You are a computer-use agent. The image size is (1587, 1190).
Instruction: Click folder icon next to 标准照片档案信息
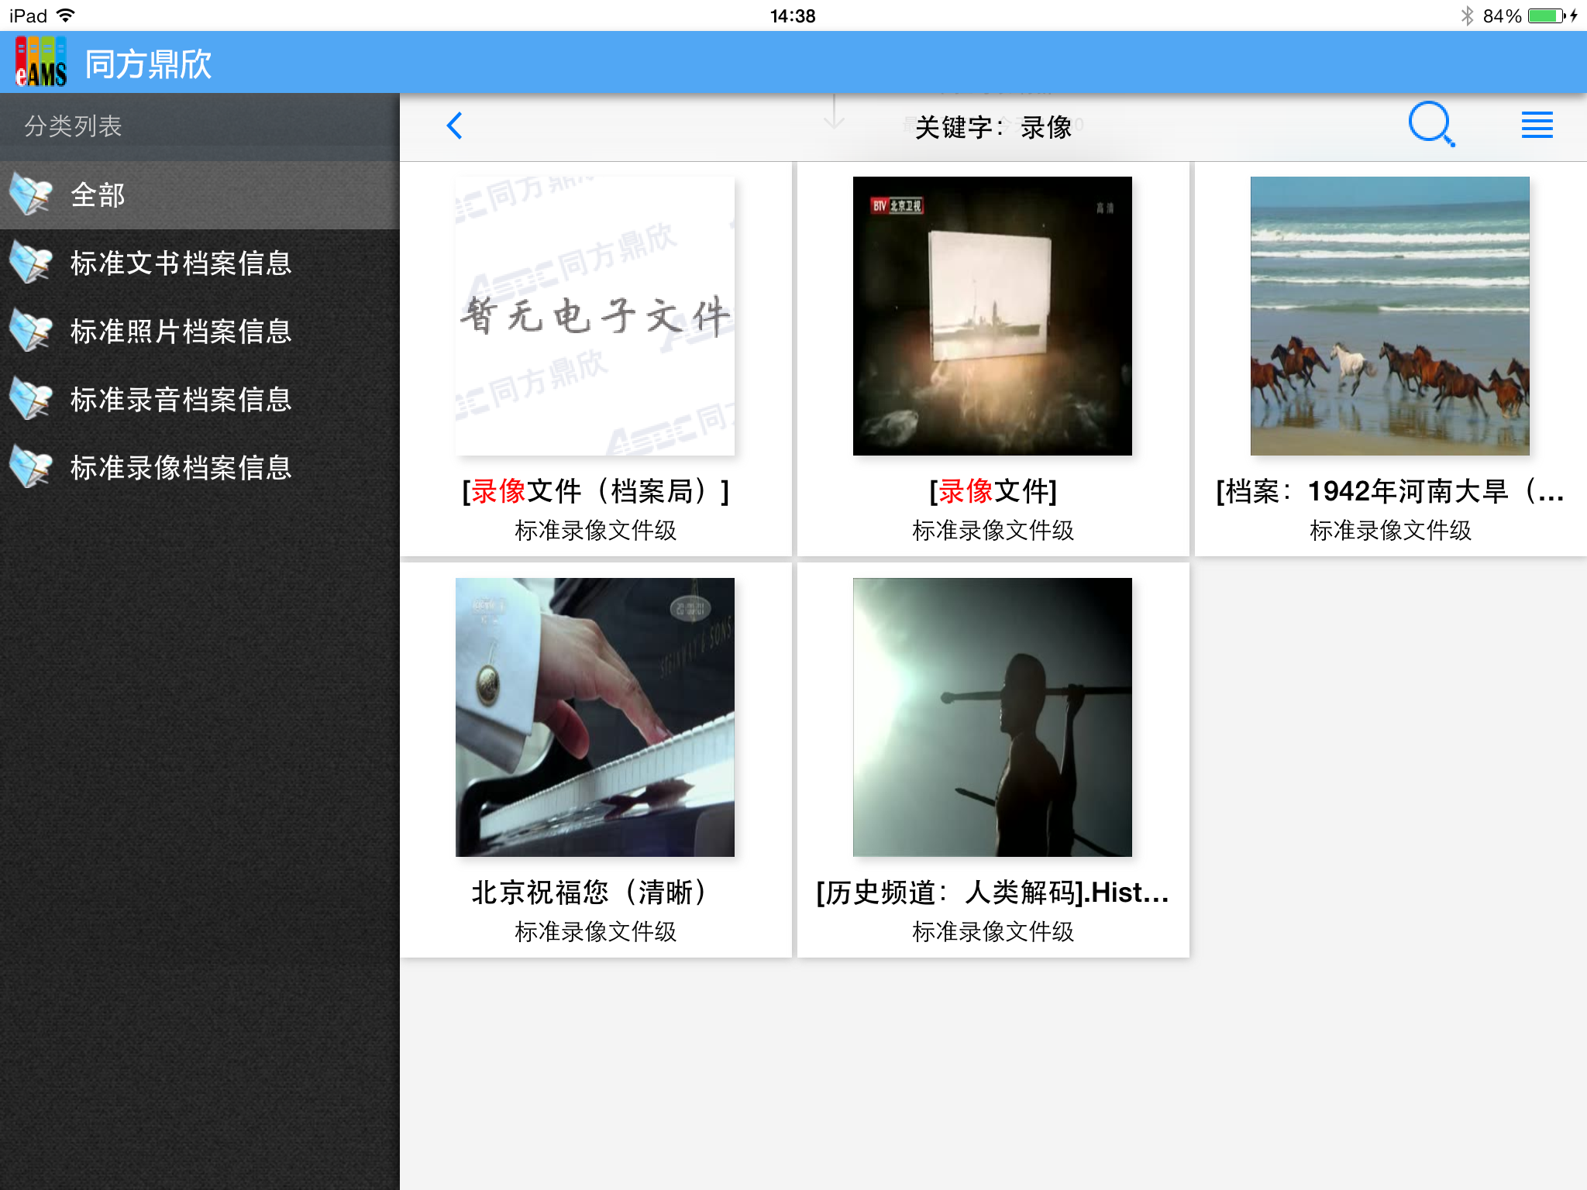point(31,332)
